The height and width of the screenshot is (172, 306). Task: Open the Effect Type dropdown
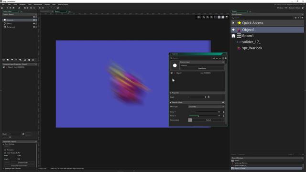[x=206, y=107]
